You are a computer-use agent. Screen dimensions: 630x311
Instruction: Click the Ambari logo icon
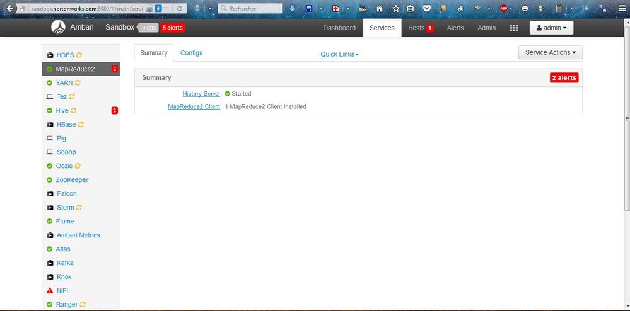58,28
